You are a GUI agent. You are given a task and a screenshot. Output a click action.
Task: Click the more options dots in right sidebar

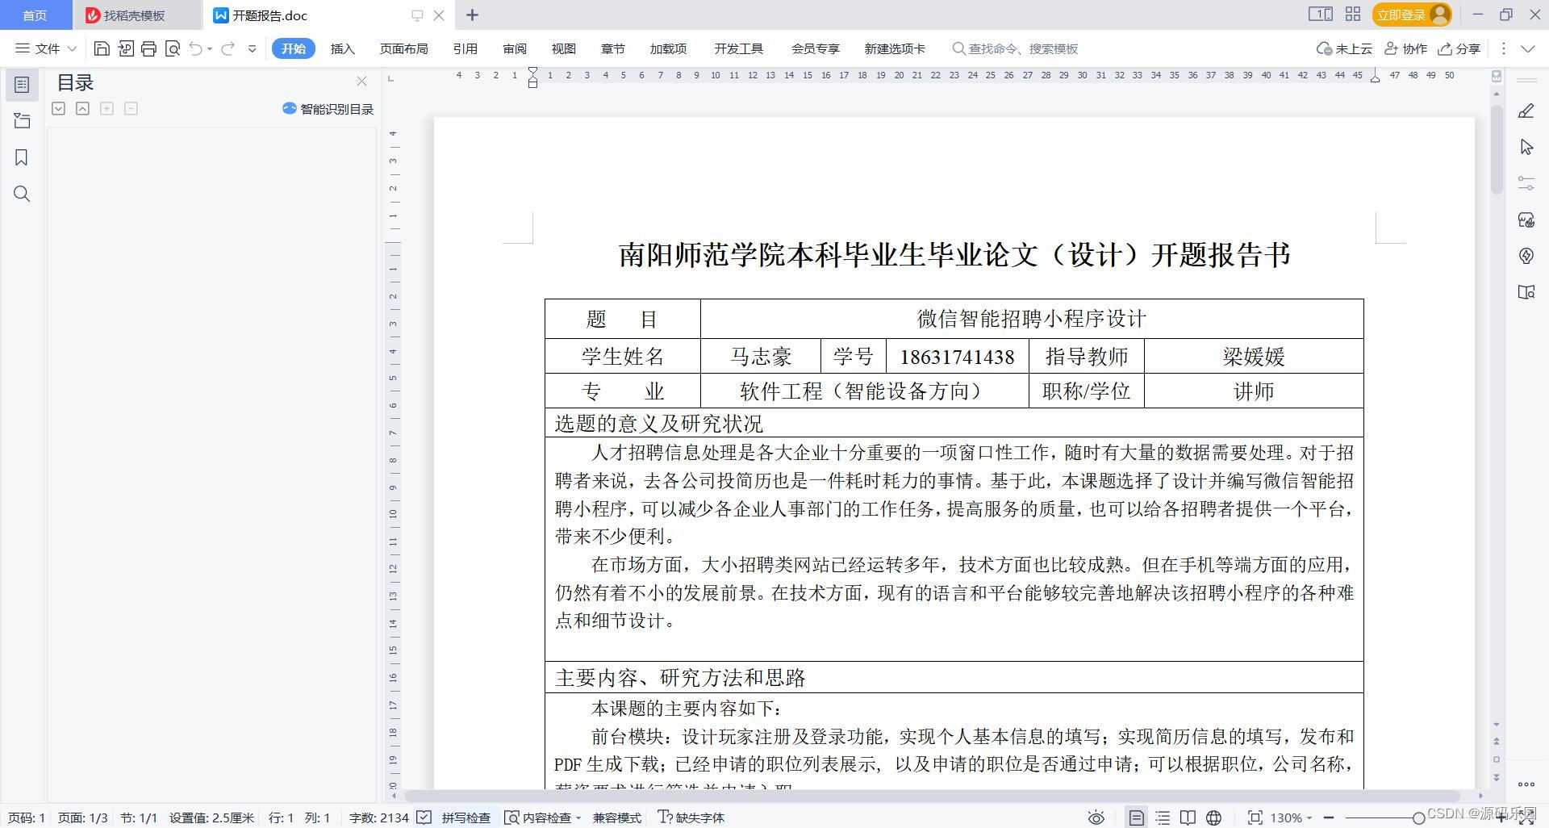(1526, 784)
